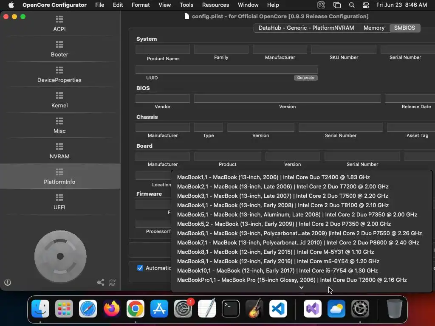Open the File menu

click(x=99, y=5)
